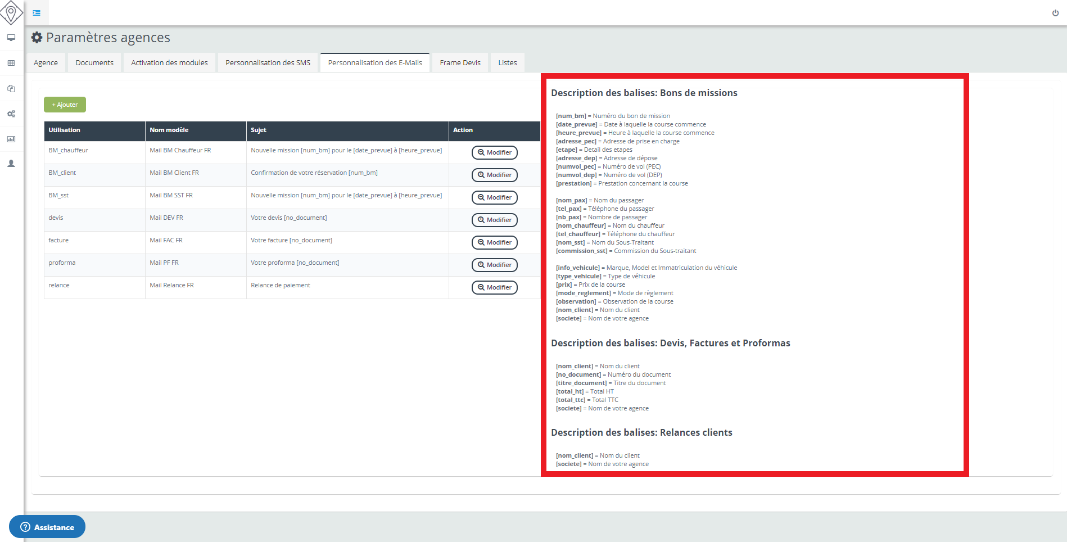Open the monitor icon in sidebar
Image resolution: width=1067 pixels, height=542 pixels.
[x=11, y=38]
